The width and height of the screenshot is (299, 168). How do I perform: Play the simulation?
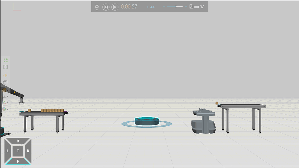[115, 7]
